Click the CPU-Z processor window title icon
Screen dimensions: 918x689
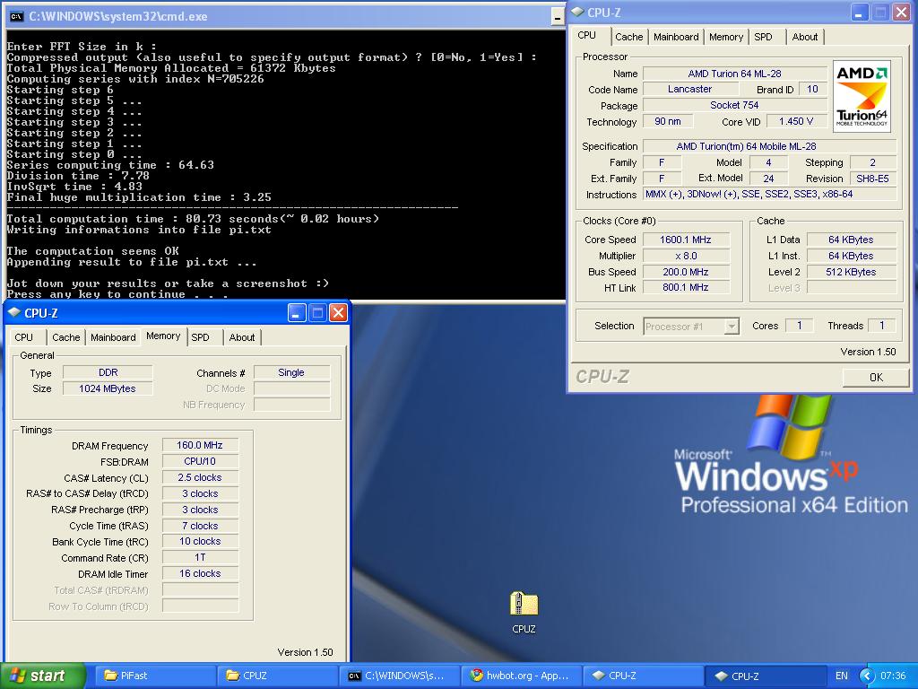tap(577, 13)
